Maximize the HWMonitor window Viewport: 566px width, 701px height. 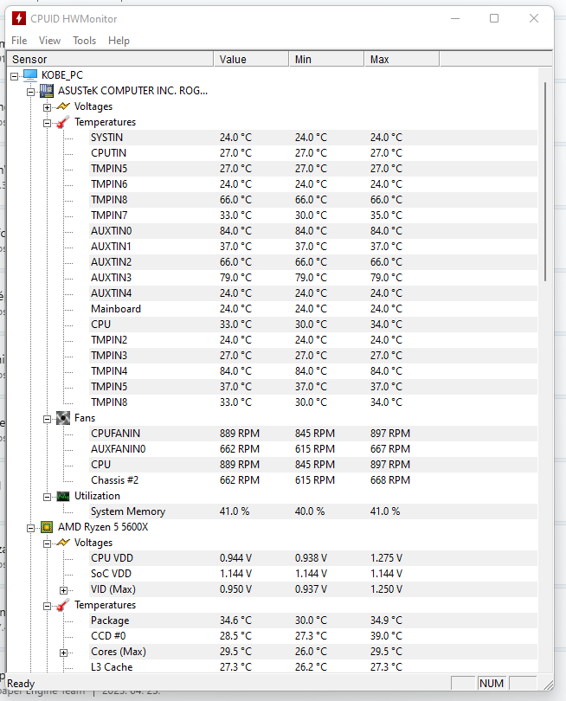pos(494,18)
